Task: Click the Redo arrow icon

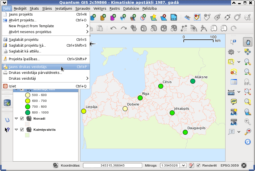Action: [x=124, y=28]
